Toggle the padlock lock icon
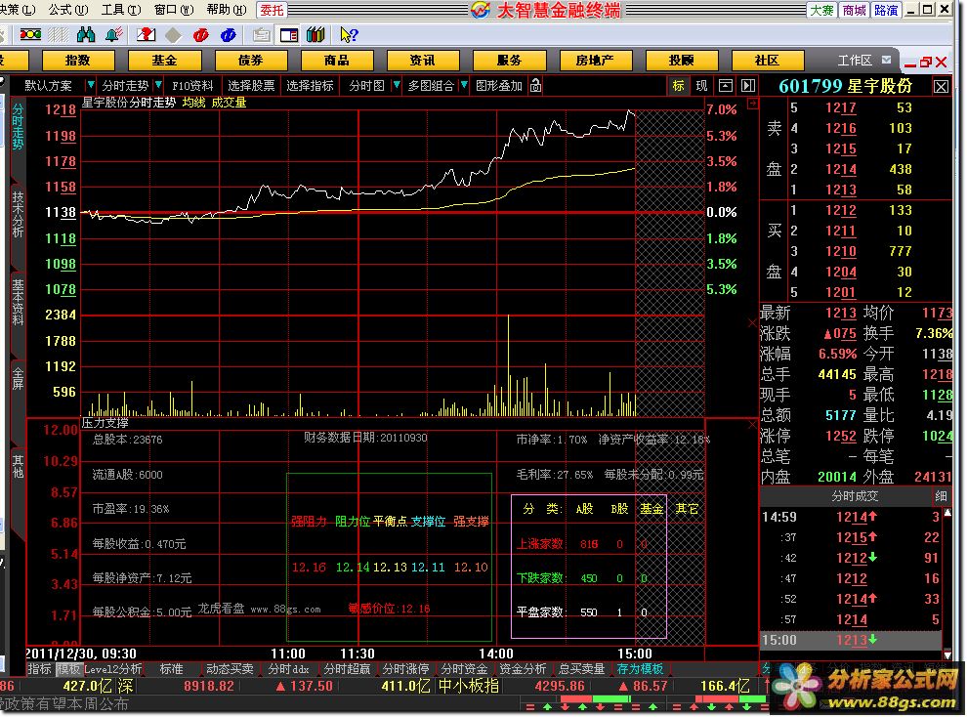 [x=536, y=86]
